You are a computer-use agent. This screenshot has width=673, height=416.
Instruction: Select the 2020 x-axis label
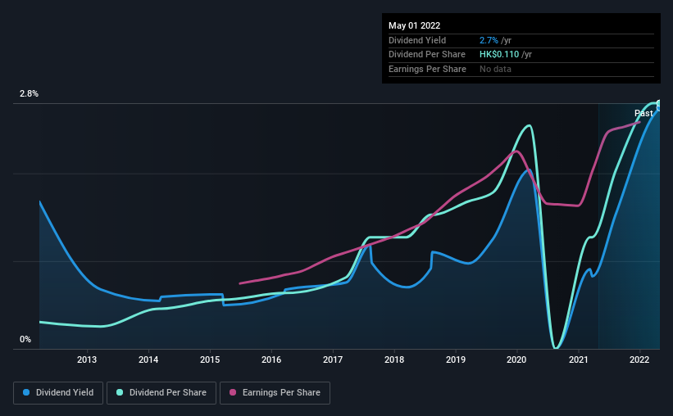[x=516, y=359]
